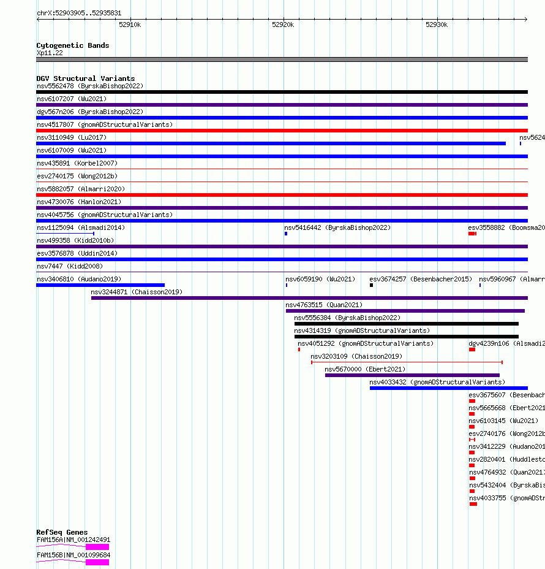
Task: Click nsv6059190 (Wu2021) variant label
Action: pyautogui.click(x=320, y=279)
